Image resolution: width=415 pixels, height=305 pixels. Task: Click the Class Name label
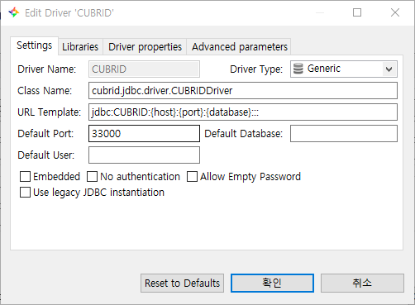click(45, 90)
